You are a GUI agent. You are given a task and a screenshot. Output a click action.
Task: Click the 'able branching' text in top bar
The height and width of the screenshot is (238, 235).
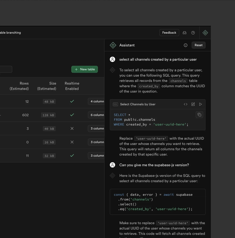[10, 33]
